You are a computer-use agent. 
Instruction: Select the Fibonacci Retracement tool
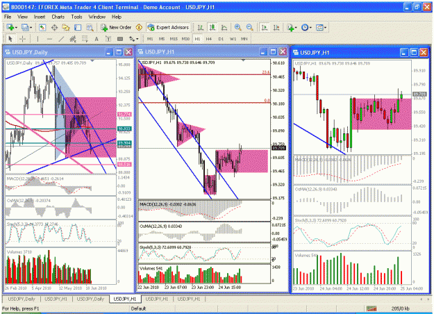pos(85,39)
